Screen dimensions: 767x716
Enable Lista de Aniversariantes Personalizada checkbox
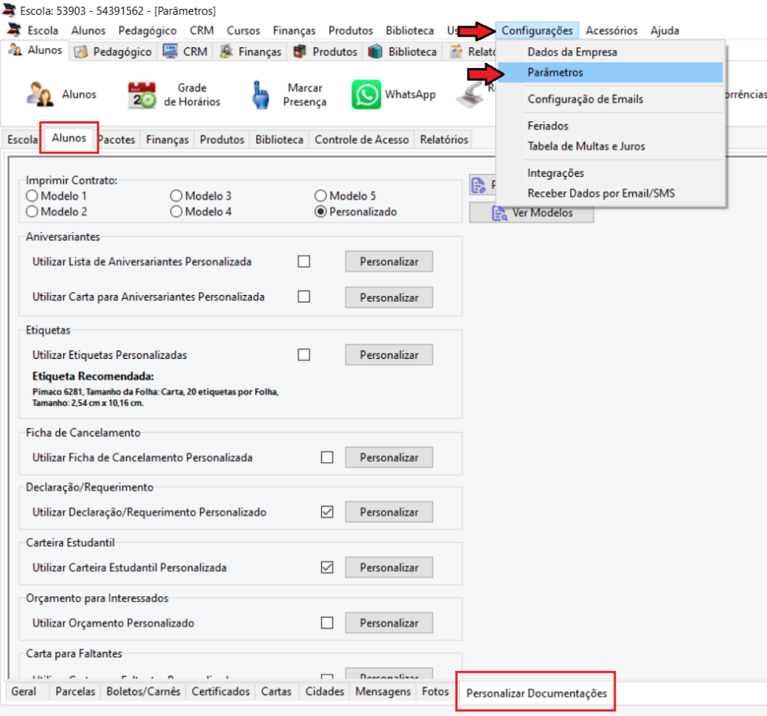(x=304, y=261)
